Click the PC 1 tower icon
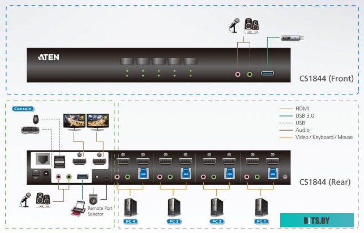 pyautogui.click(x=261, y=207)
